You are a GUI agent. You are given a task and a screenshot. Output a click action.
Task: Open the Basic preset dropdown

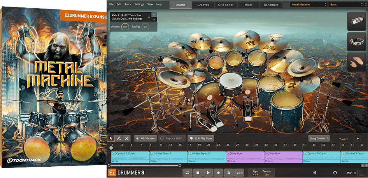tap(346, 4)
